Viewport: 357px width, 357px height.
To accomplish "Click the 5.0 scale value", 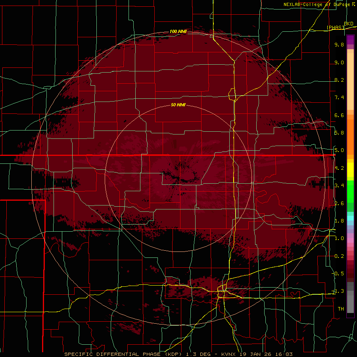I will pyautogui.click(x=339, y=150).
